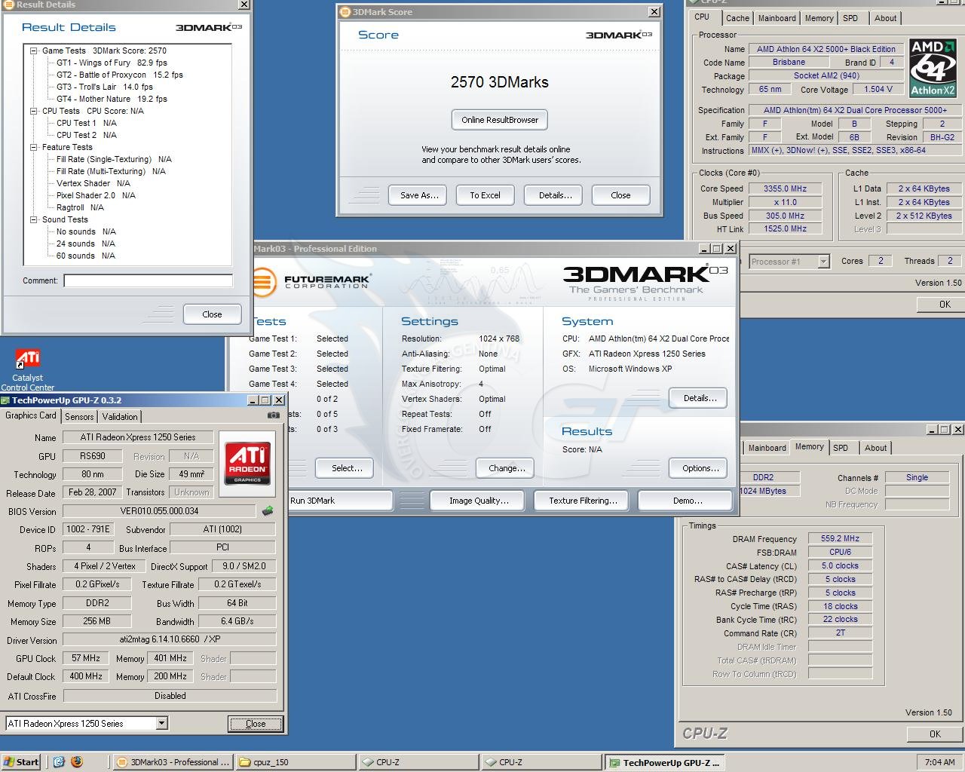This screenshot has width=965, height=772.
Task: Open the Catalyst Control Center desktop shortcut
Action: [x=27, y=369]
